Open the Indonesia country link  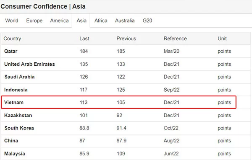click(x=16, y=90)
